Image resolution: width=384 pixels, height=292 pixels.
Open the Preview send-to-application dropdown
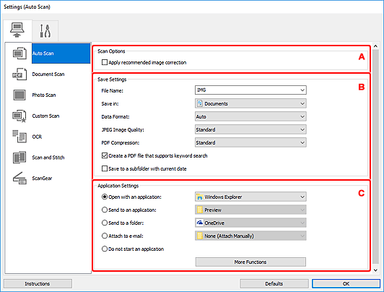[x=250, y=210]
